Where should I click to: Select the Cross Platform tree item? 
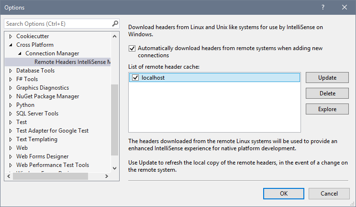tap(35, 45)
